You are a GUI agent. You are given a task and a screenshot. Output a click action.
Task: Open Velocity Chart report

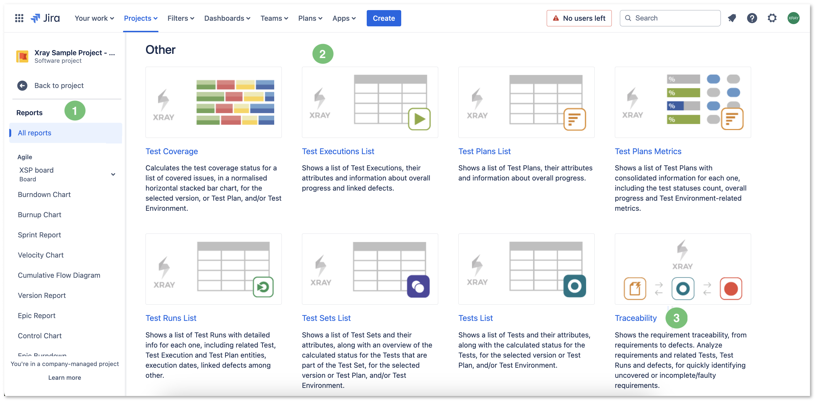[41, 255]
